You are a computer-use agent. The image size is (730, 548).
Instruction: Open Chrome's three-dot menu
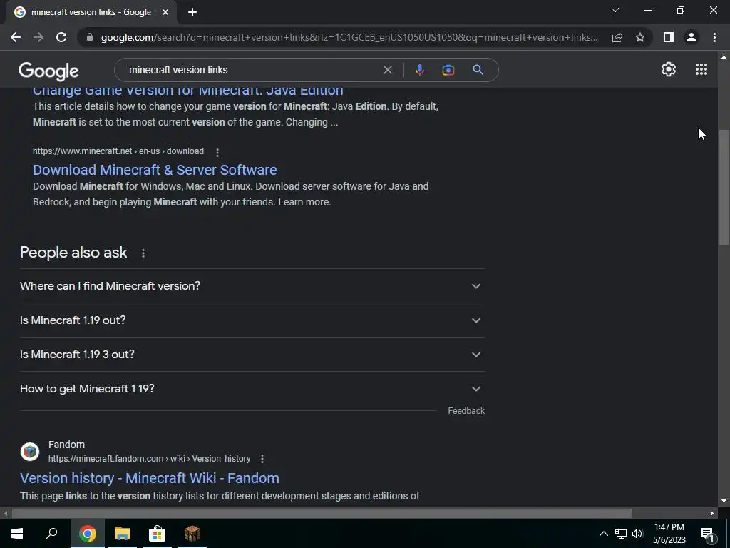(x=714, y=37)
